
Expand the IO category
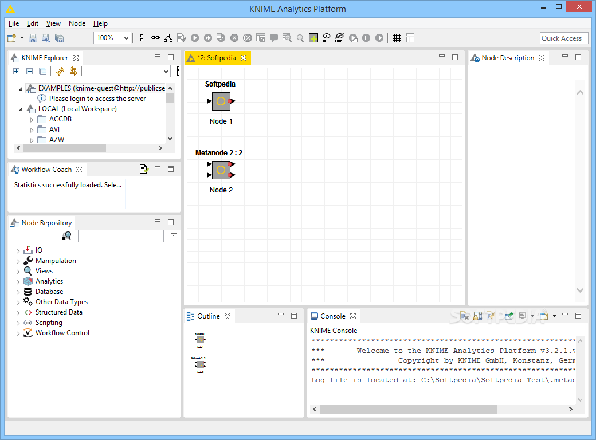point(18,251)
